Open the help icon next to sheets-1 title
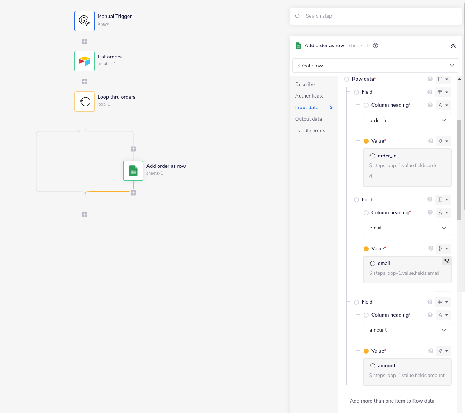Screen dimensions: 465x413 point(375,45)
